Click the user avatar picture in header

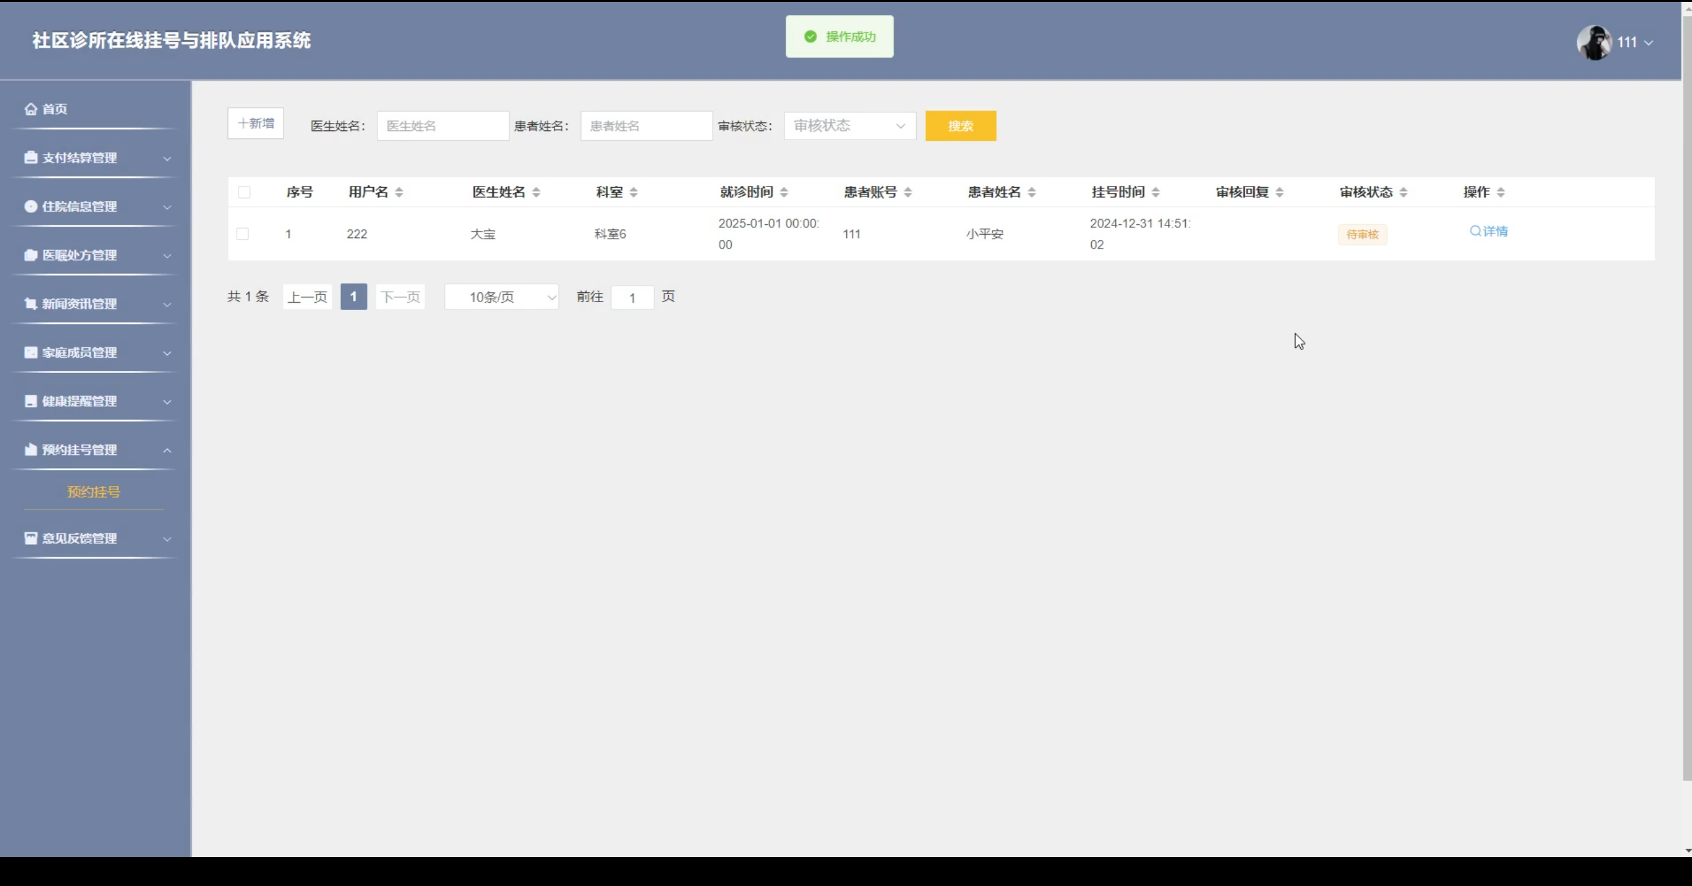1594,42
